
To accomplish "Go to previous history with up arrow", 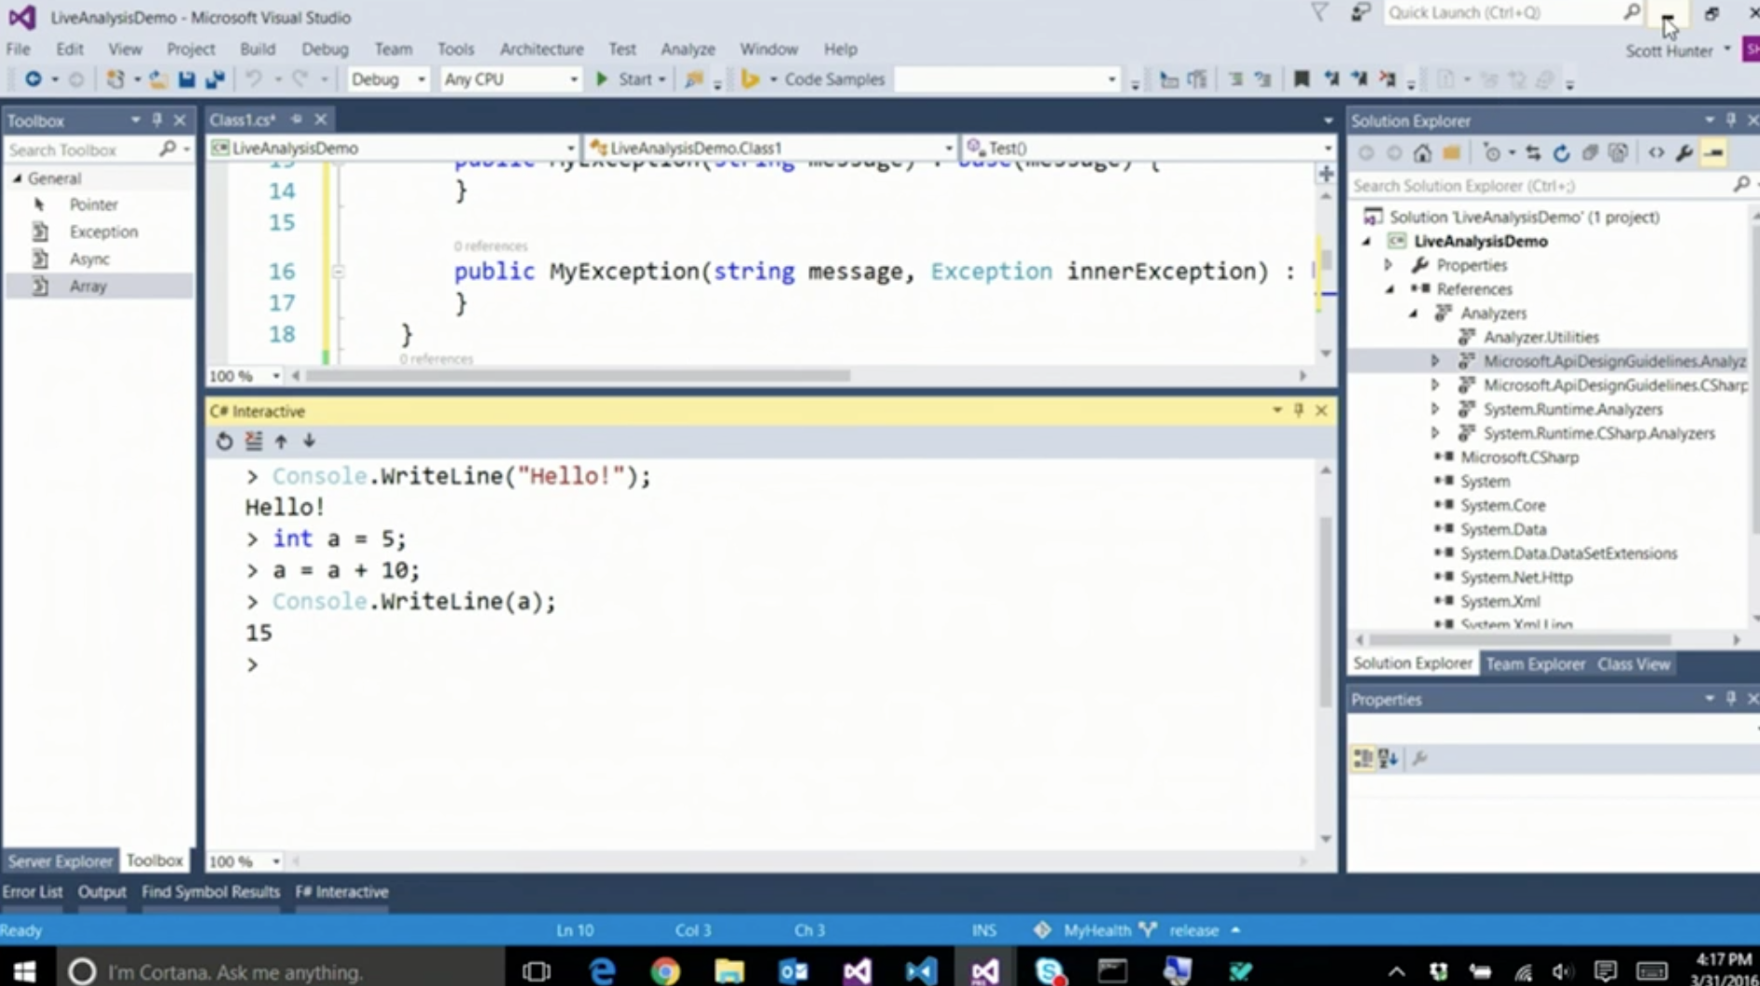I will 281,442.
